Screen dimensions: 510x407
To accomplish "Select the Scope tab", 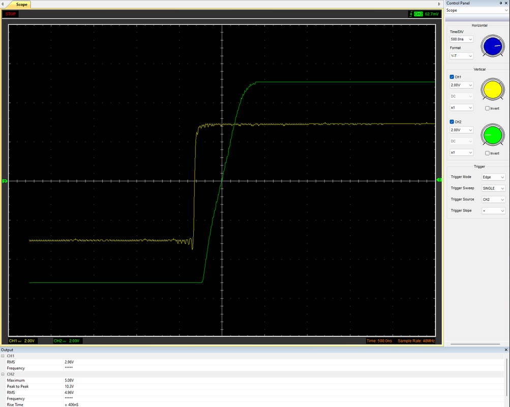I will pyautogui.click(x=21, y=5).
